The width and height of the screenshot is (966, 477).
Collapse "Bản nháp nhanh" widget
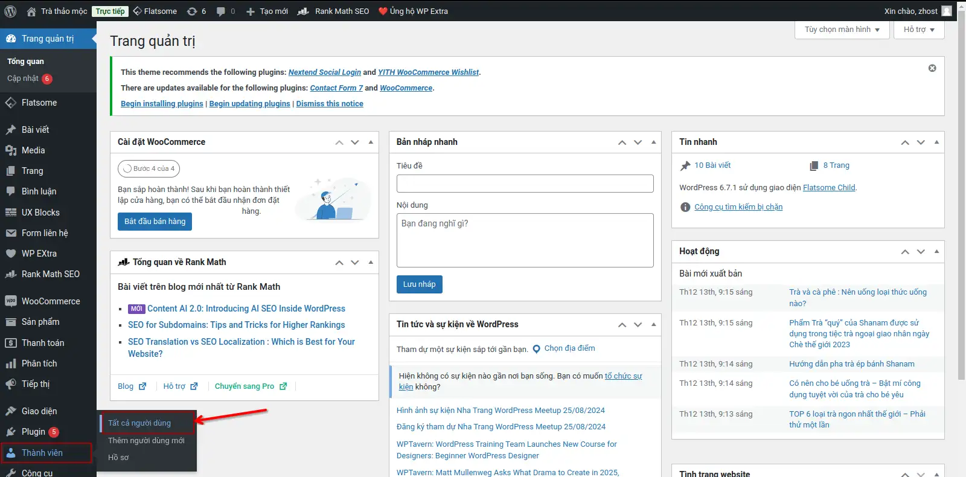(653, 142)
